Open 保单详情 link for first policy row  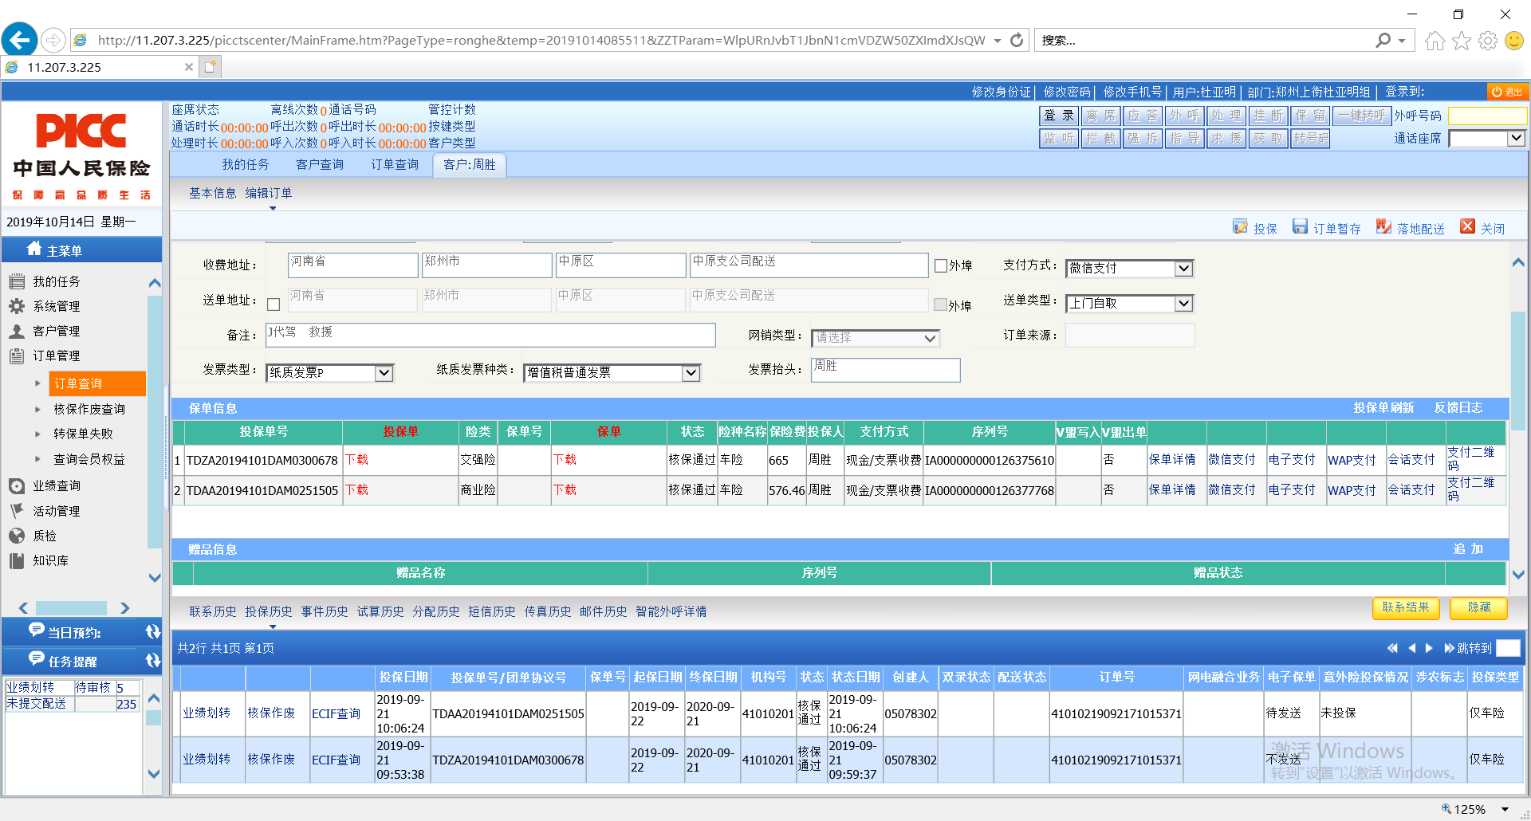pos(1171,460)
